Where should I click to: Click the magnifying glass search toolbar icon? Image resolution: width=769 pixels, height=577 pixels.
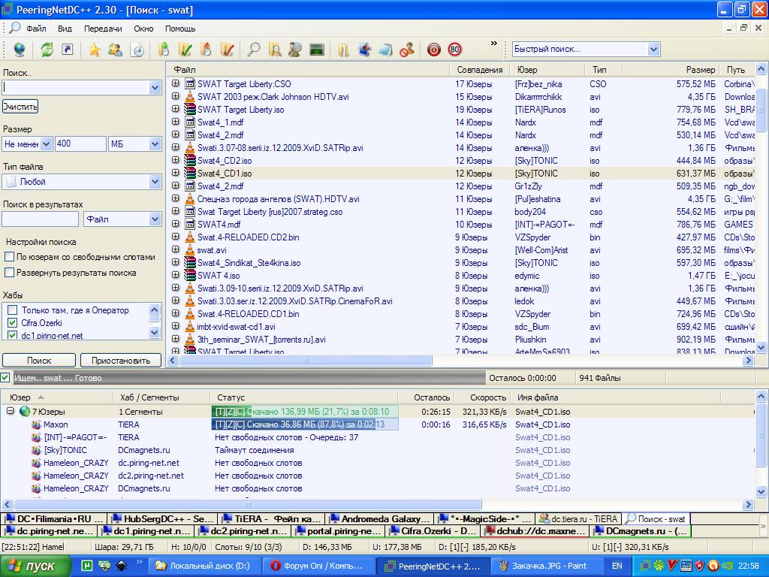(254, 50)
